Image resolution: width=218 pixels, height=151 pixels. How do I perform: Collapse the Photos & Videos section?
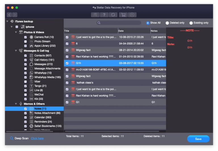click(16, 32)
